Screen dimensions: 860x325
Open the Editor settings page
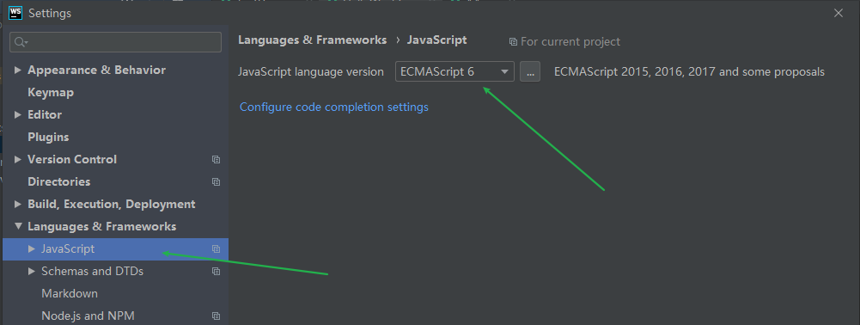[x=45, y=114]
